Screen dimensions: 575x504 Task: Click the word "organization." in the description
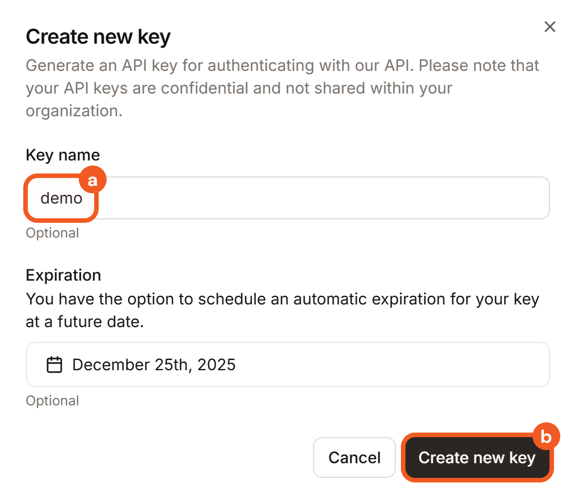point(74,111)
